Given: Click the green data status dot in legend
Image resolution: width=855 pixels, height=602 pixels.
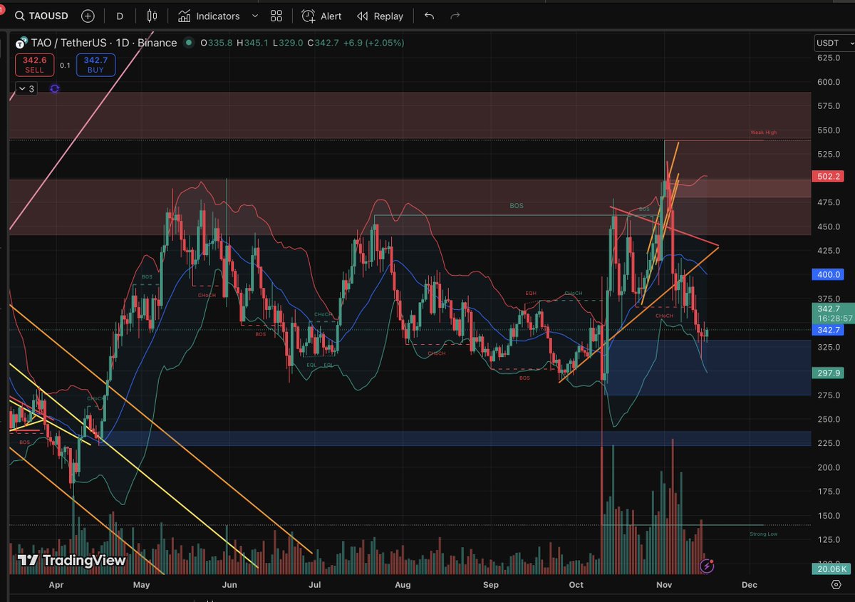Looking at the screenshot, I should (x=188, y=43).
